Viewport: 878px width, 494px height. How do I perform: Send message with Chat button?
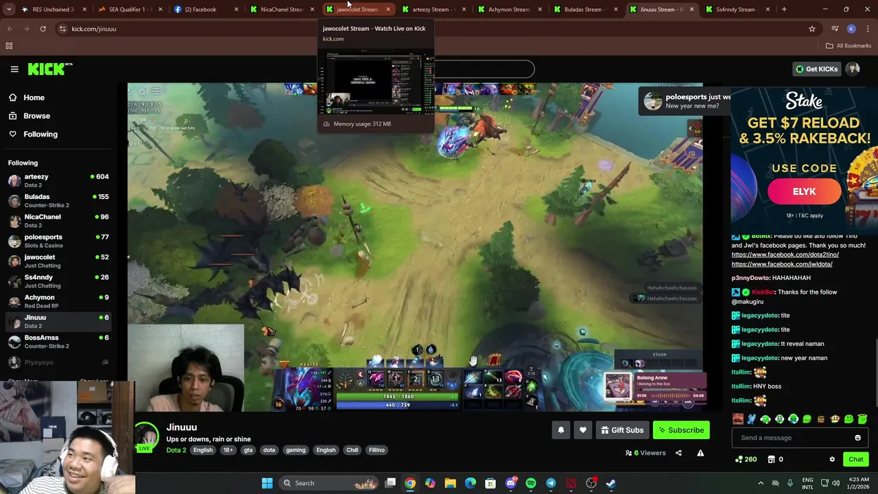pos(855,459)
